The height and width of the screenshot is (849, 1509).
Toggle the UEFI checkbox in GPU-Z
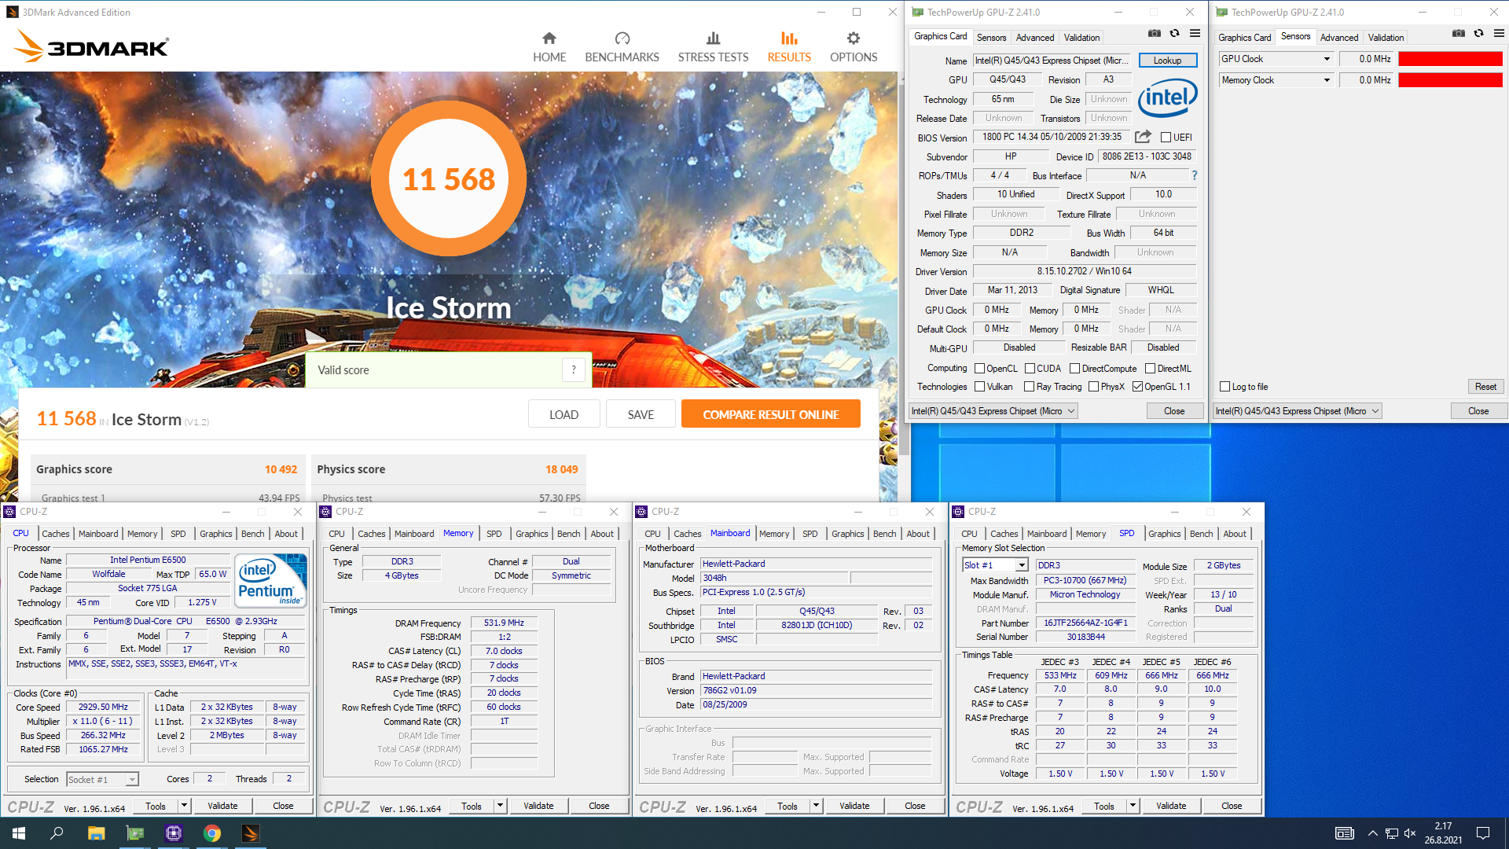[x=1166, y=138]
